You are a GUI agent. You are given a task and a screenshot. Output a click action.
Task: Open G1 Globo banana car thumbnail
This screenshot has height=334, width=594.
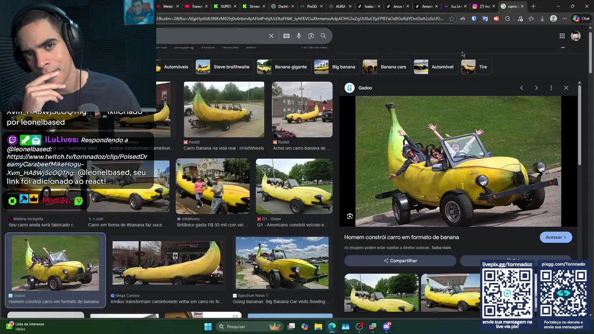(294, 186)
